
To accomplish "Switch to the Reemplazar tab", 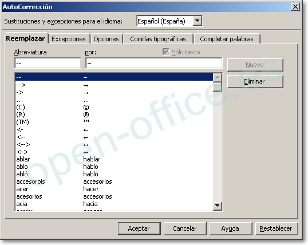I will (26, 38).
